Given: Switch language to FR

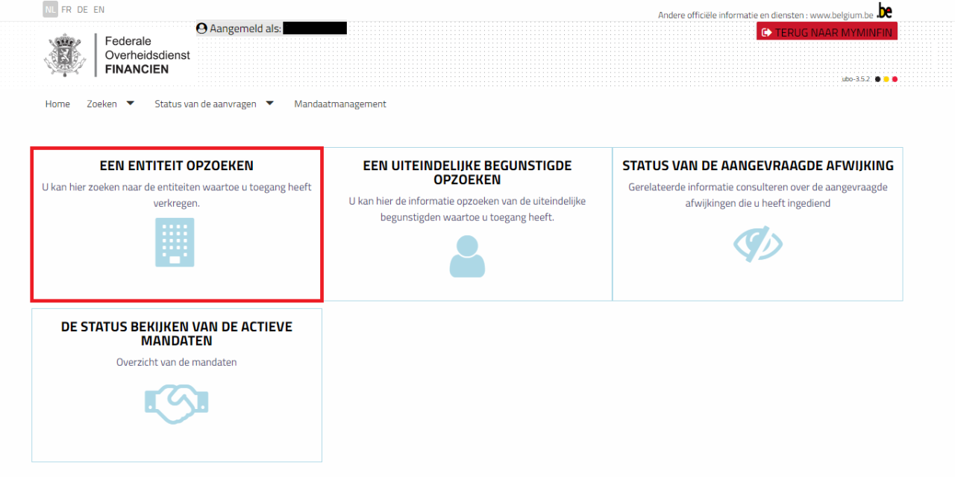Looking at the screenshot, I should (x=66, y=10).
